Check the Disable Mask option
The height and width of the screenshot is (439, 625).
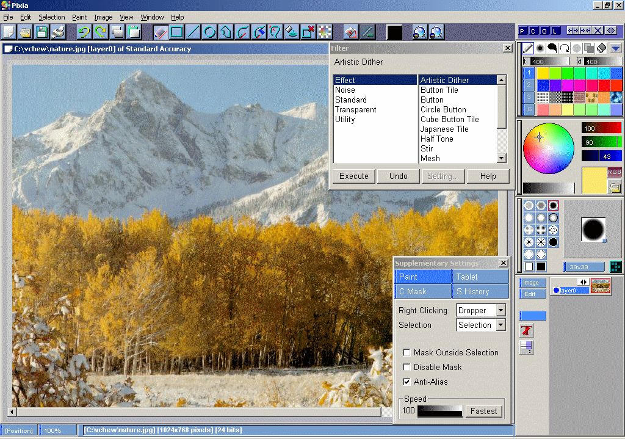pos(406,367)
